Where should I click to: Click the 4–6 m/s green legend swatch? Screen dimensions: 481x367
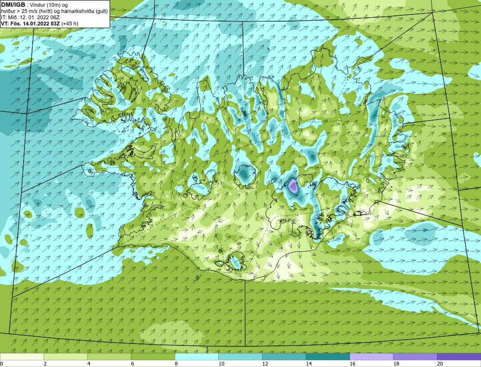click(x=109, y=356)
